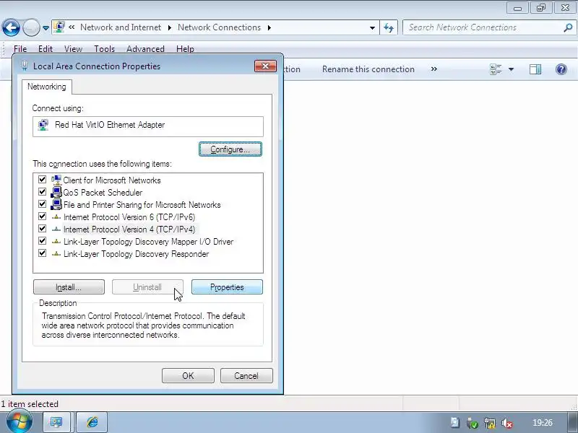Screen dimensions: 578x433
Task: Open the Windows Start orb
Action: pyautogui.click(x=19, y=421)
